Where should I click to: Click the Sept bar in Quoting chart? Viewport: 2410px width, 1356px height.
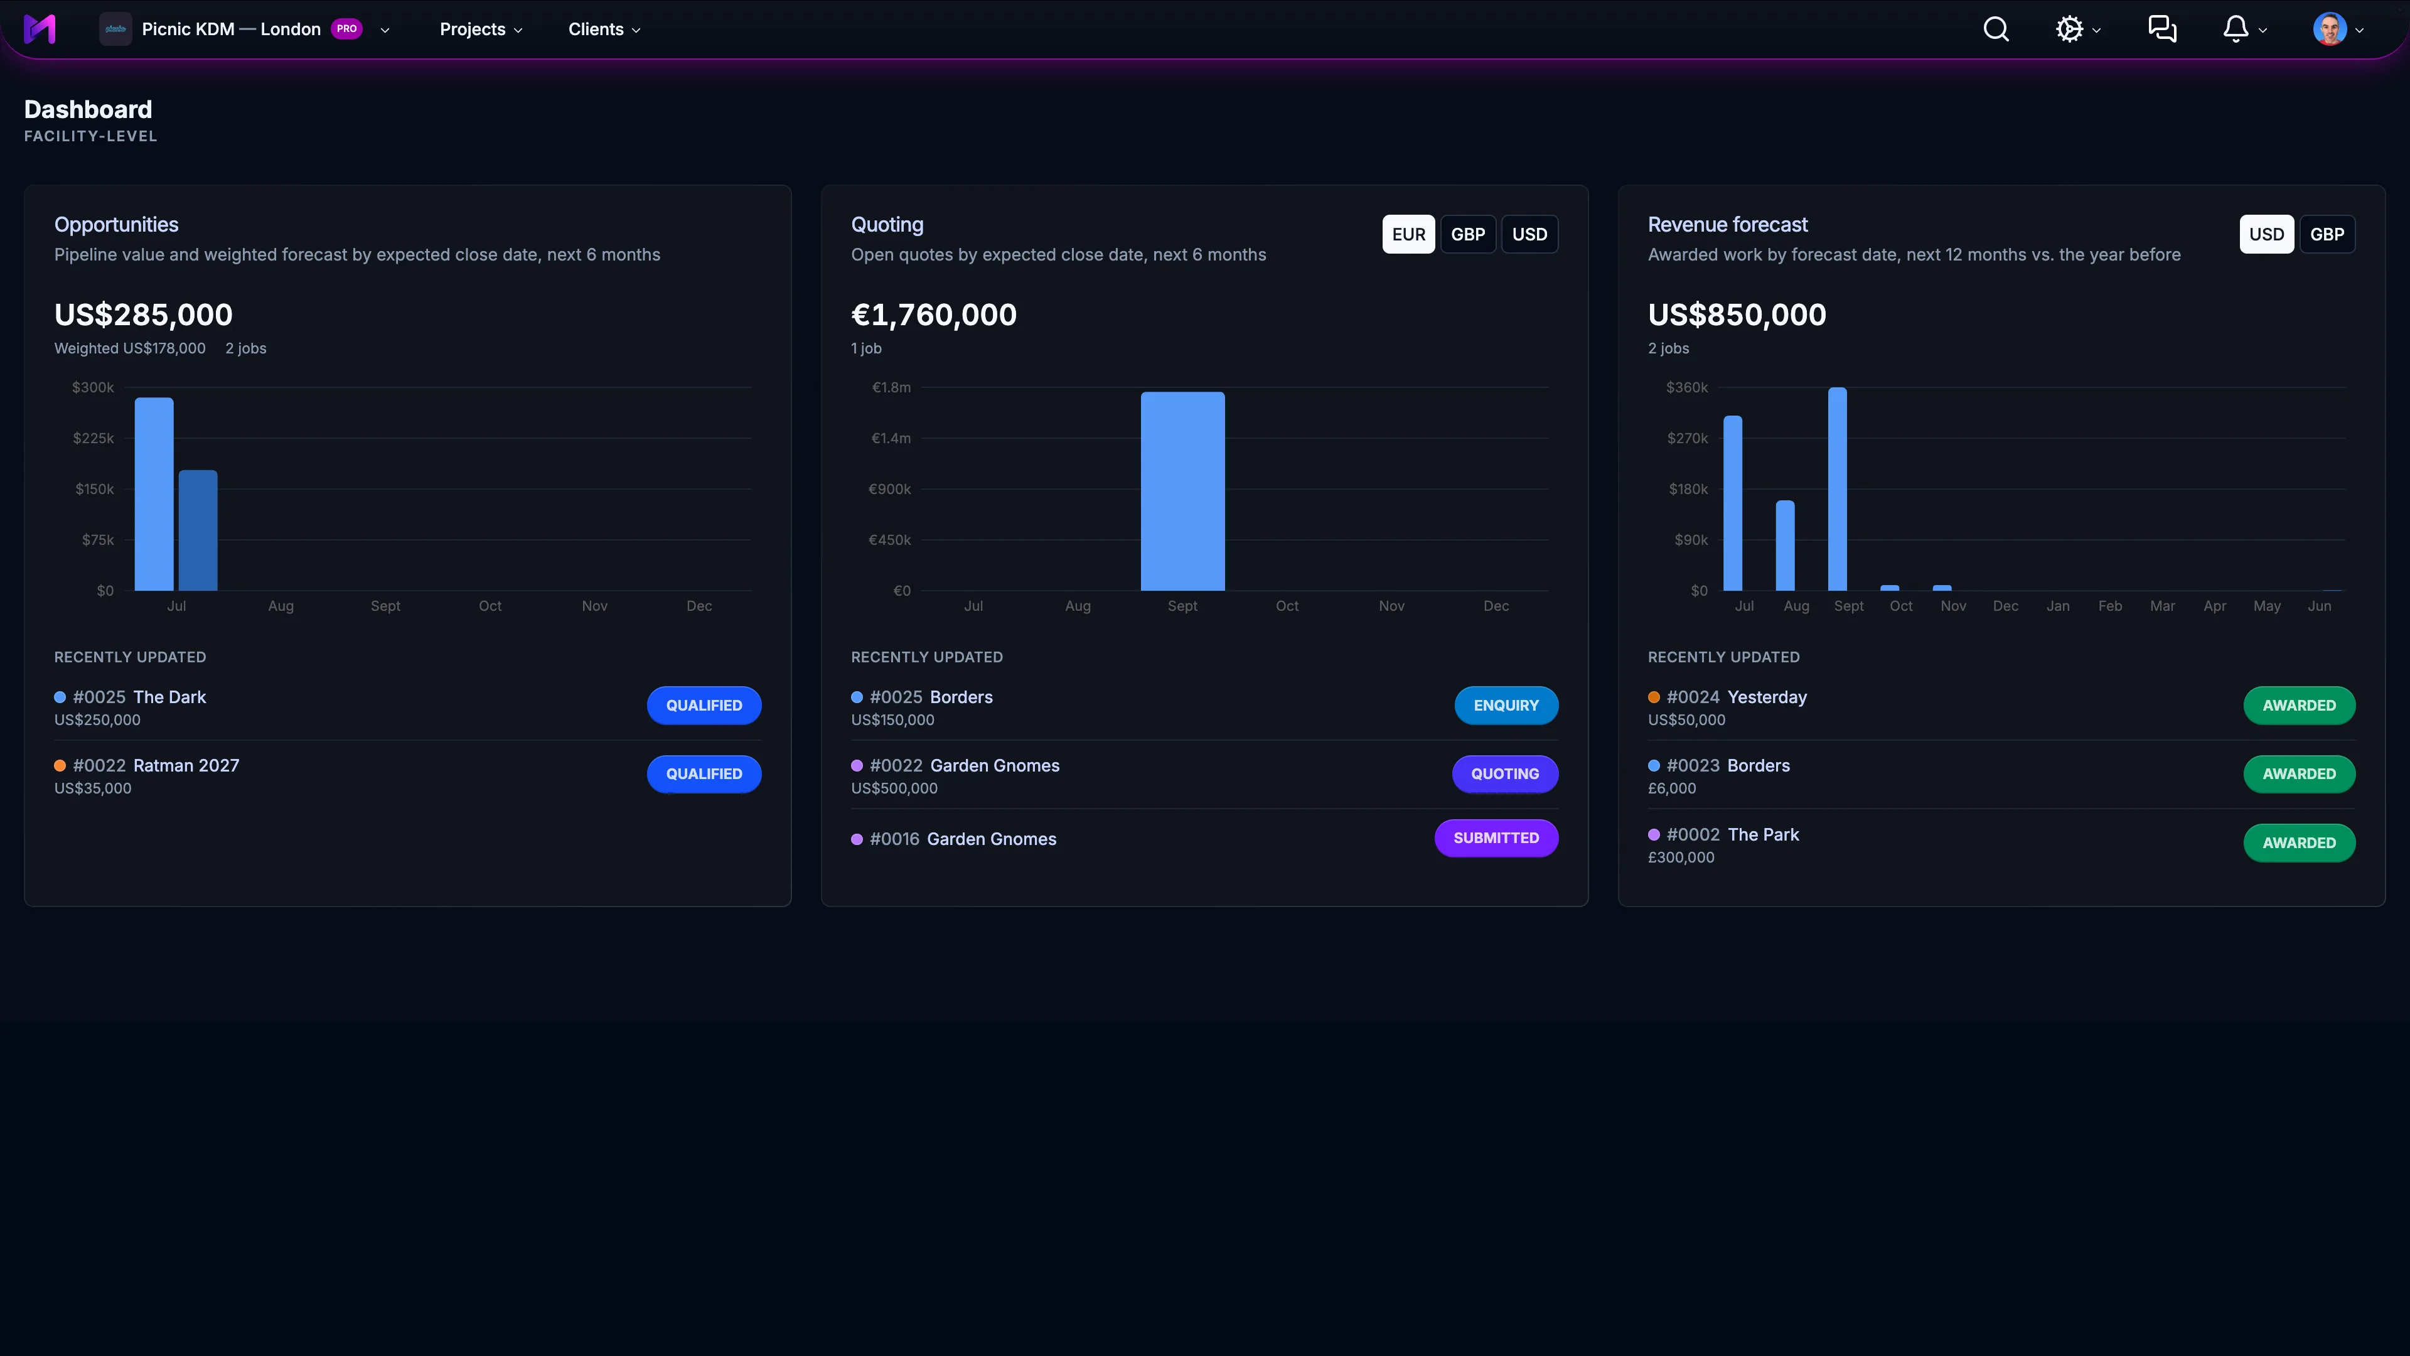1182,492
